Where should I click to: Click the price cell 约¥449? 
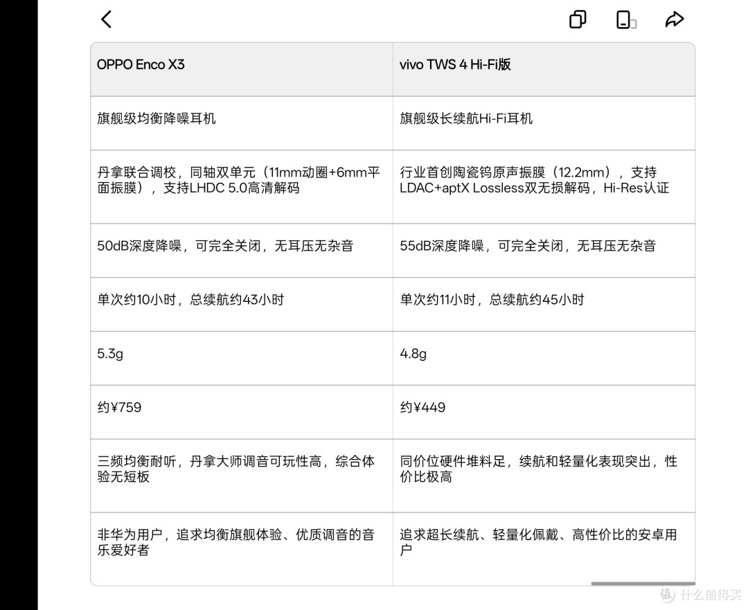click(x=544, y=412)
